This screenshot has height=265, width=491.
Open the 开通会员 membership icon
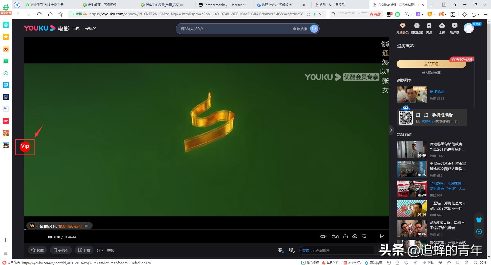tap(402, 28)
